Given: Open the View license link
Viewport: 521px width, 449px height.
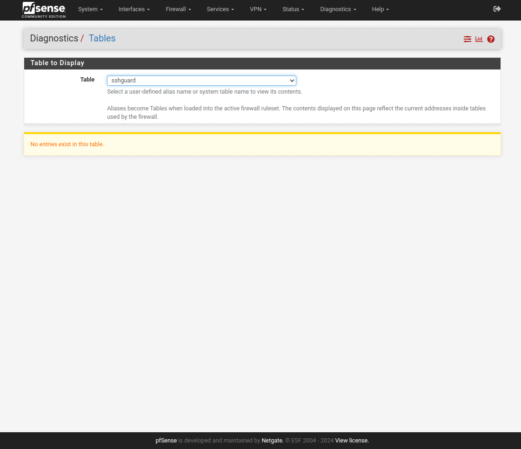Looking at the screenshot, I should [352, 440].
